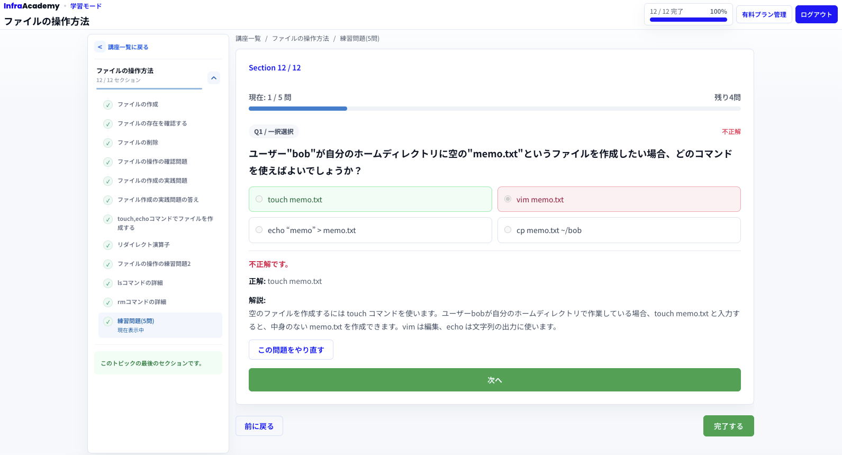Click the 講座一覧 breadcrumb link
Image resolution: width=842 pixels, height=455 pixels.
click(x=248, y=39)
